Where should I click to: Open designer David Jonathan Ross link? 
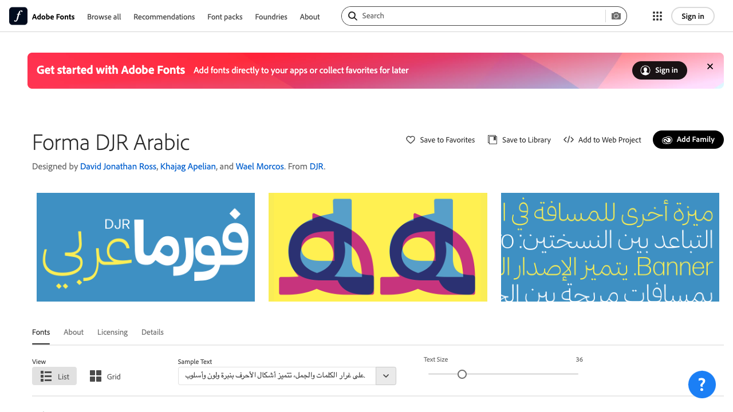point(118,167)
